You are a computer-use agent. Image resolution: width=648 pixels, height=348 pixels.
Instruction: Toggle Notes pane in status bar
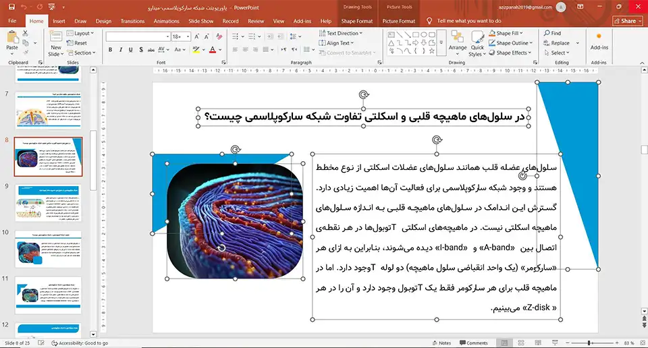pyautogui.click(x=441, y=343)
